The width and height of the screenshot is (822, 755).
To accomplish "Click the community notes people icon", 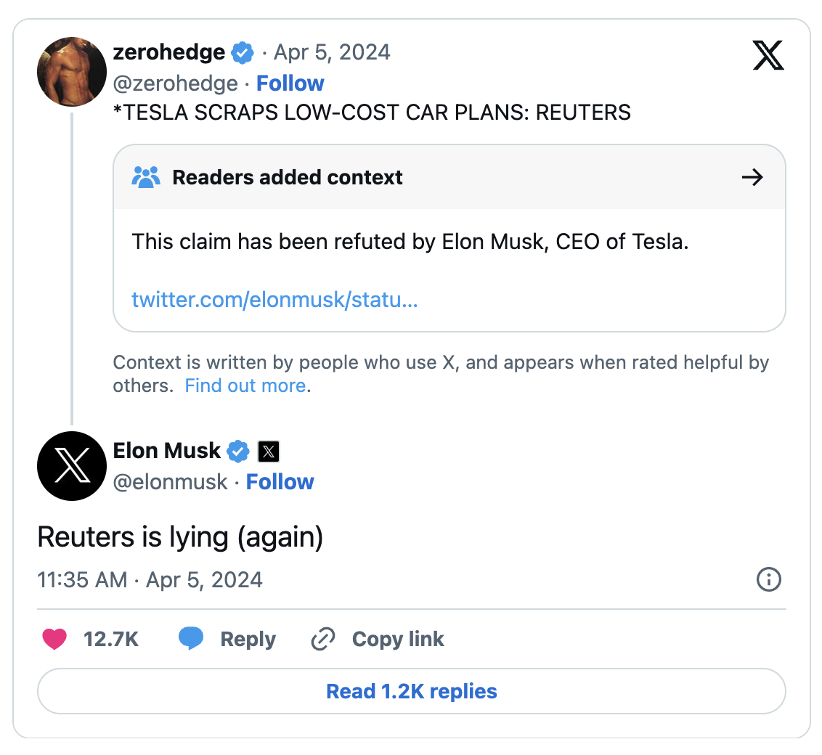I will tap(146, 177).
